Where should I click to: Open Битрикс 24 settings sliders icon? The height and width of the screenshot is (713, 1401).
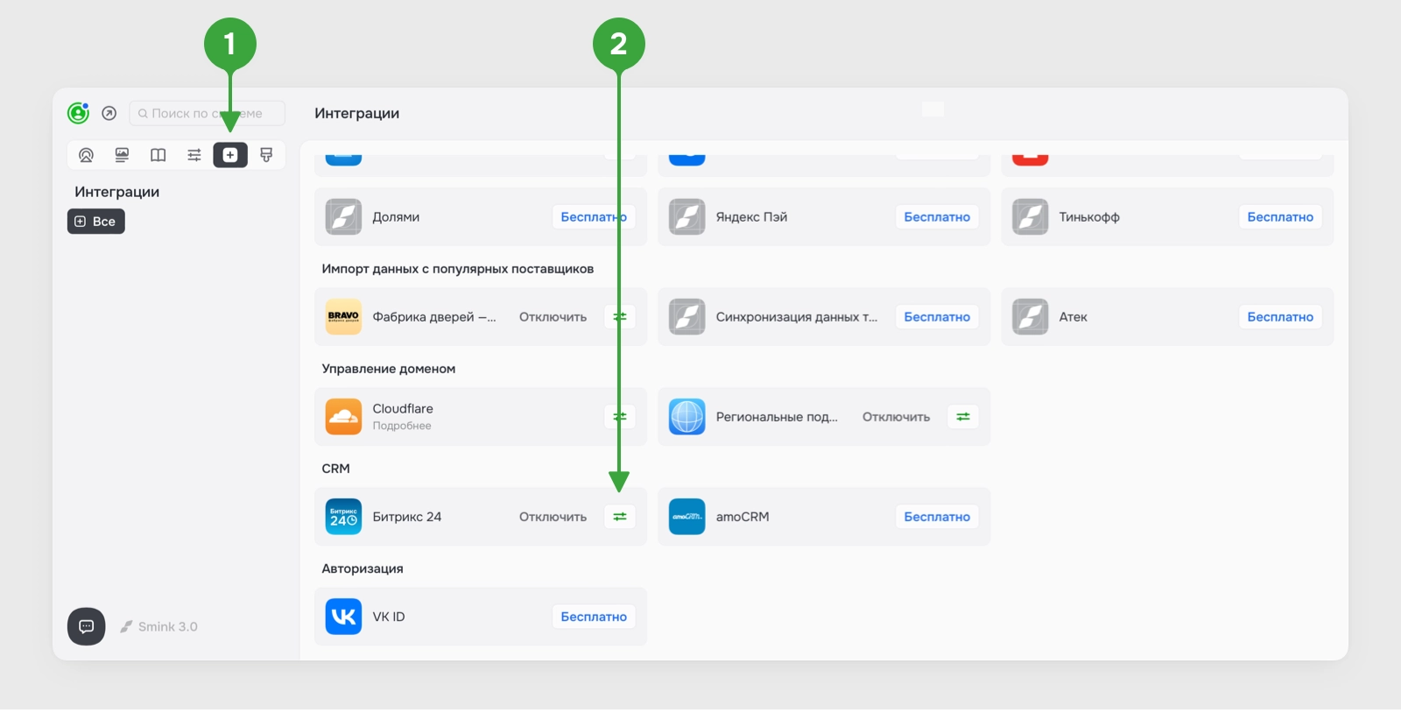click(x=620, y=517)
